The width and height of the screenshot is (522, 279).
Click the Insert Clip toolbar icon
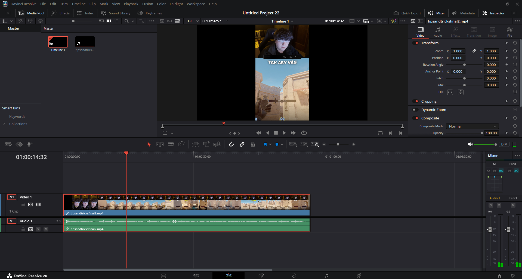click(x=196, y=144)
